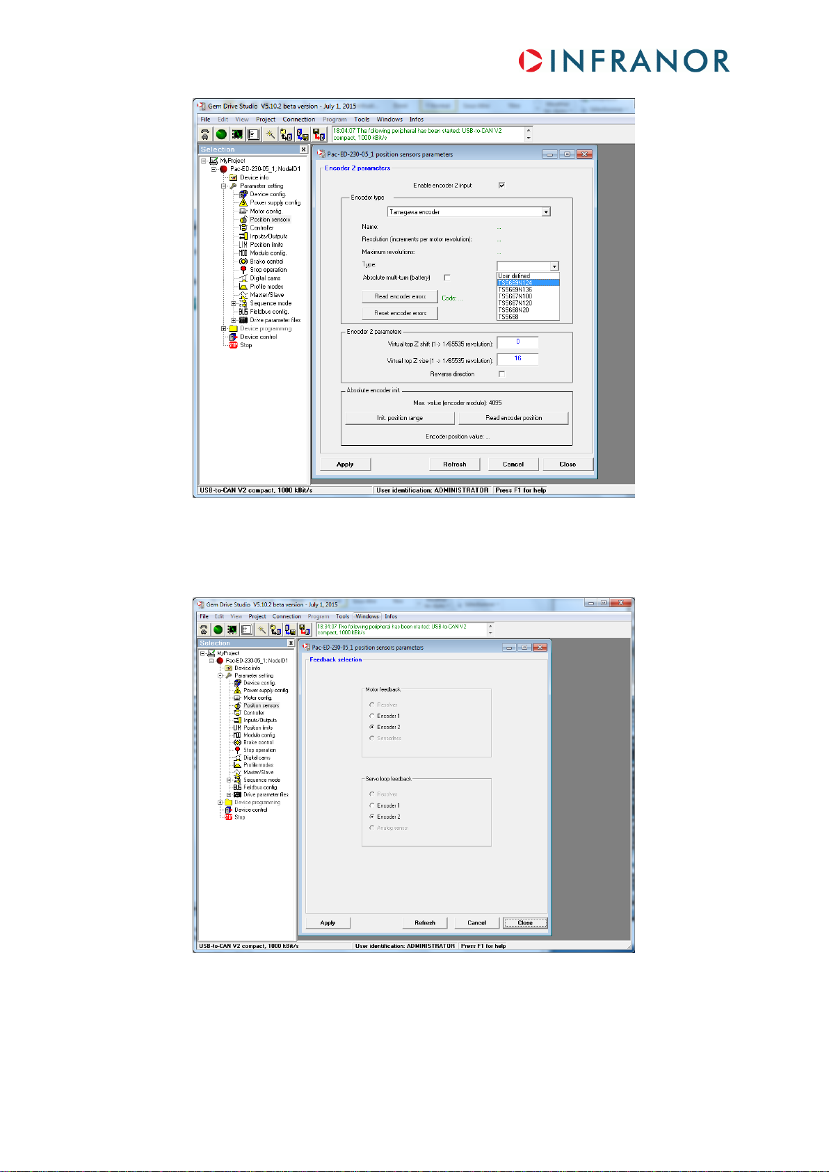Screen dimensions: 829x1172
Task: Top screenshot: click the oscilloscope toolbar icon
Action: coord(237,134)
